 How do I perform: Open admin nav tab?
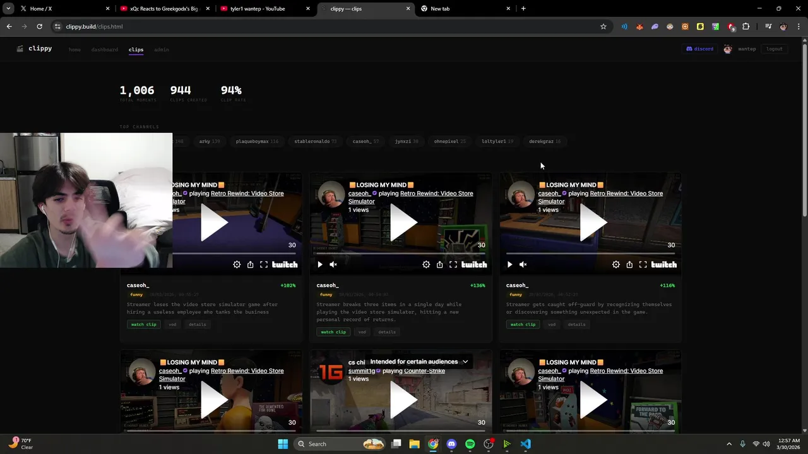(162, 49)
